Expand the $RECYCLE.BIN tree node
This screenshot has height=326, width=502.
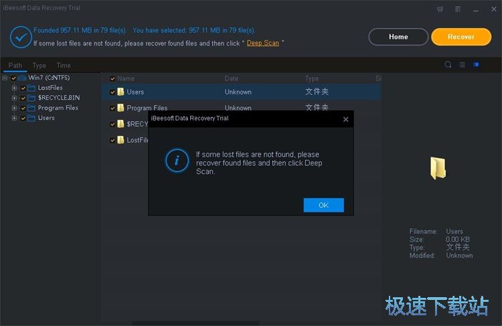coord(14,98)
